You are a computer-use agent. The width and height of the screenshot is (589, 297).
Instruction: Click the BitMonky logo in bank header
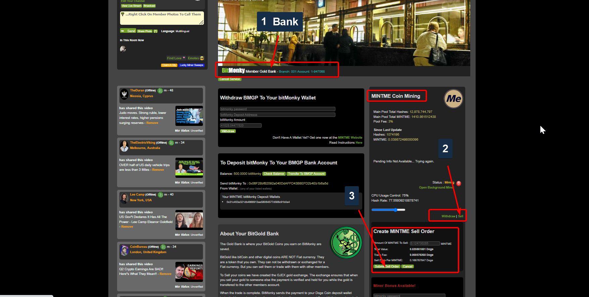coord(233,71)
